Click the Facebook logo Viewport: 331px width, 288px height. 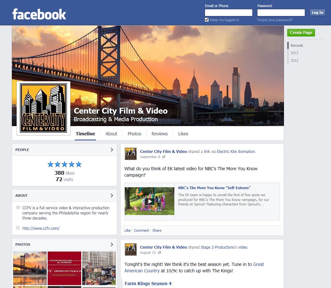(x=39, y=14)
